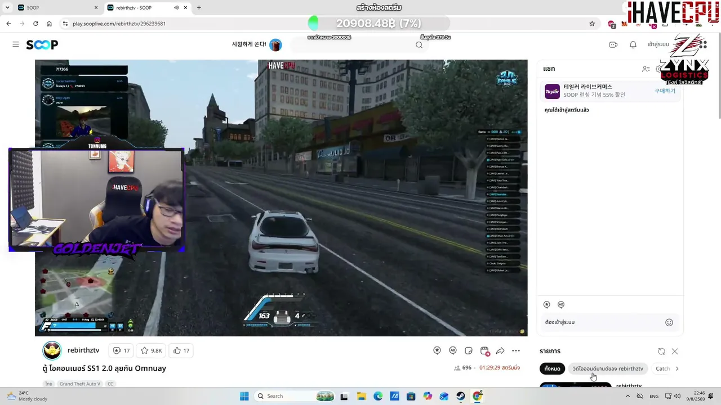
Task: Click the AD balloon icon under the video
Action: tap(453, 350)
